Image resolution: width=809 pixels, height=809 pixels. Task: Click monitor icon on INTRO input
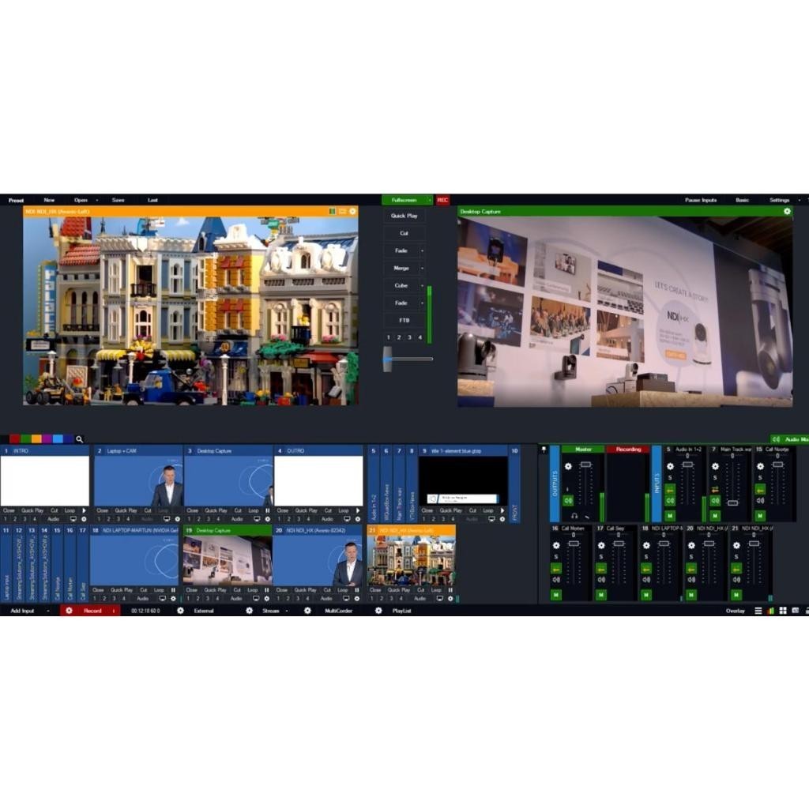[73, 519]
